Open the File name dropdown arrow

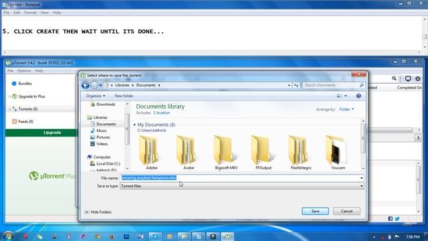[x=361, y=178]
